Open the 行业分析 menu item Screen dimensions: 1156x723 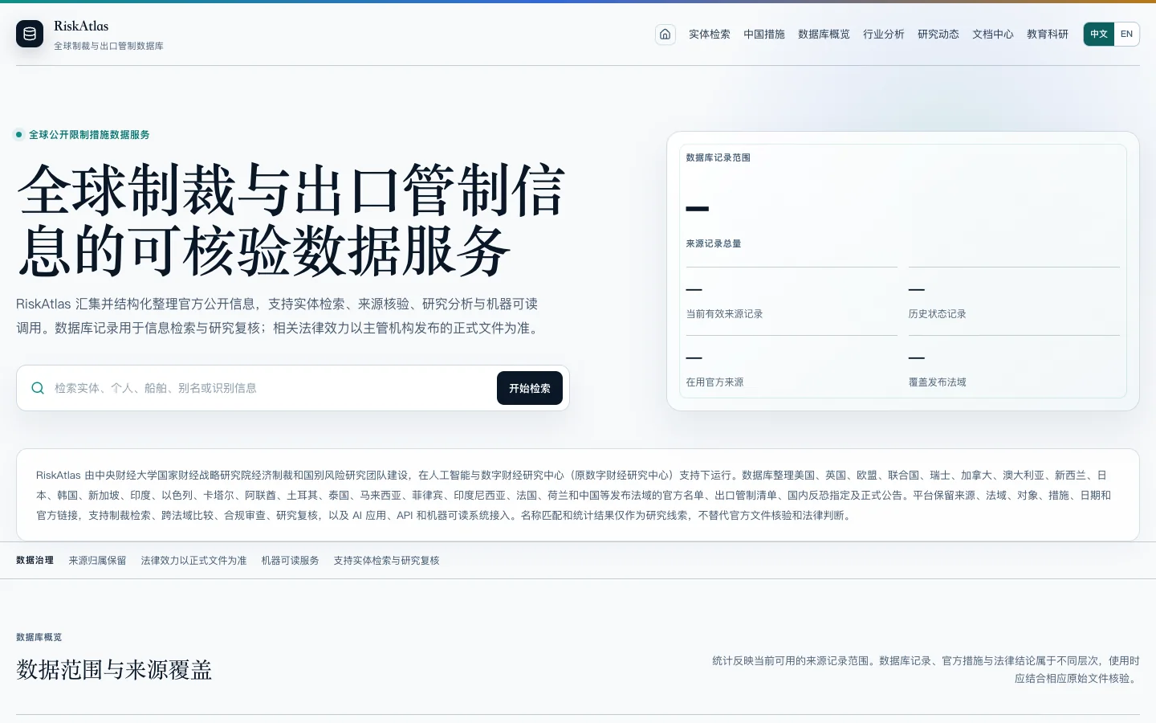click(x=884, y=34)
